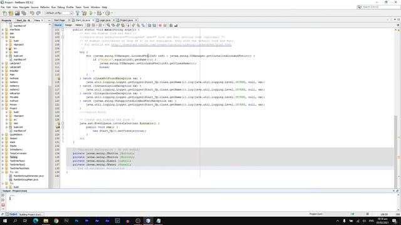The width and height of the screenshot is (401, 225).
Task: Minimize the Projects panel
Action: (x=49, y=21)
